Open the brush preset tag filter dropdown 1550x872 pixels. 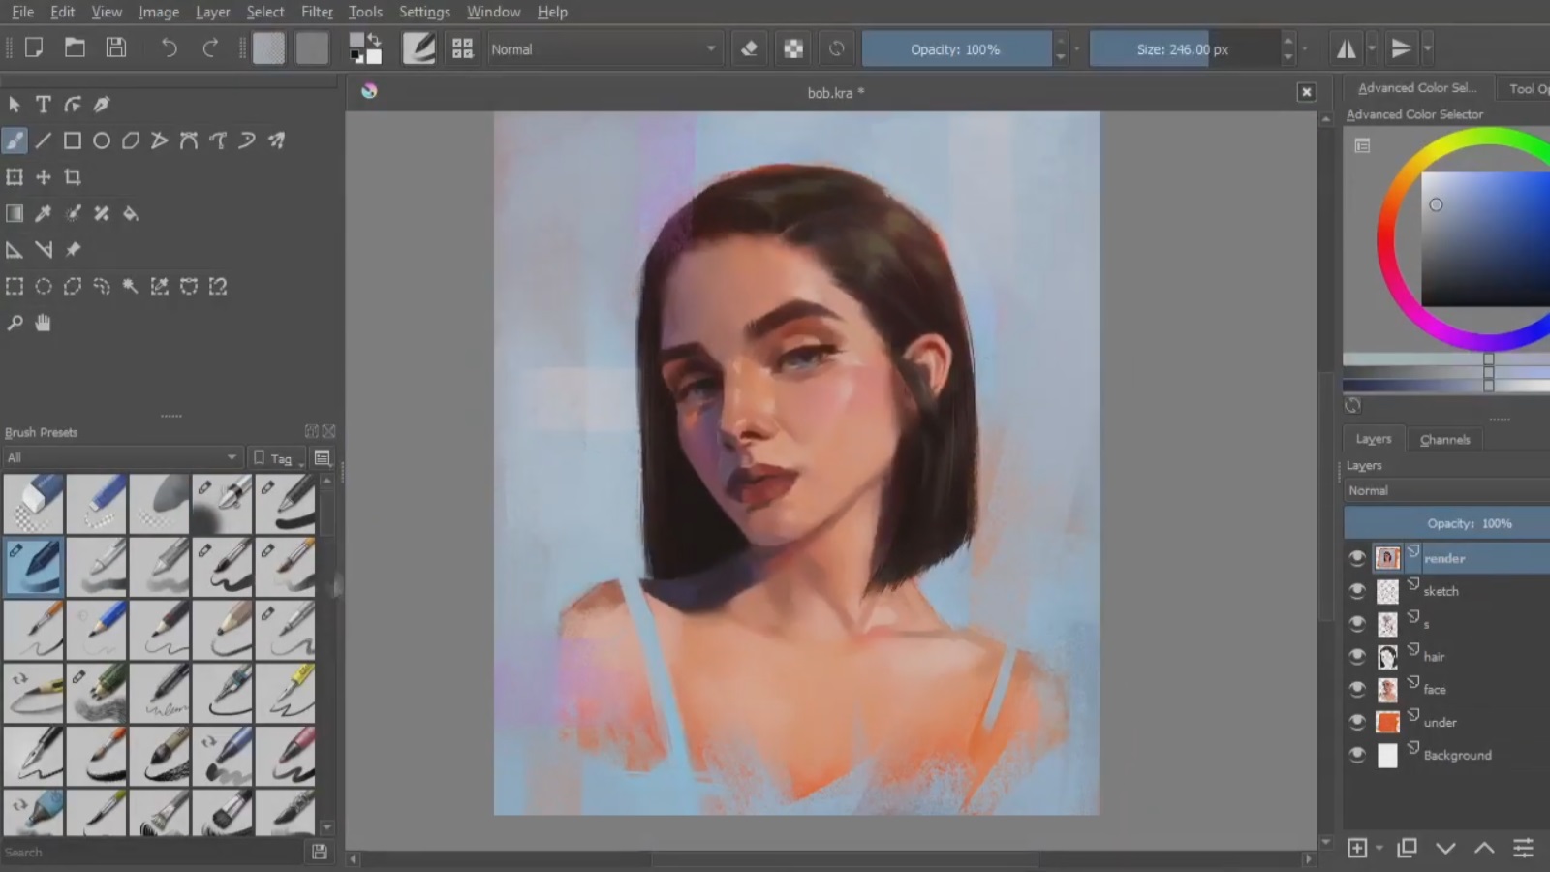(122, 457)
